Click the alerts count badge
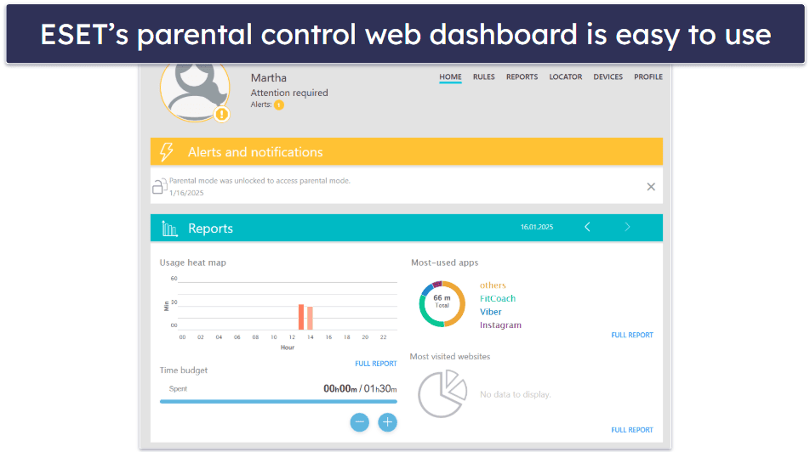810x452 pixels. [278, 105]
